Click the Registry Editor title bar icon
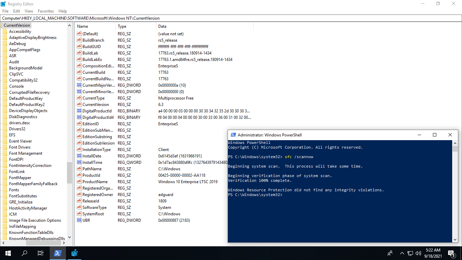Image resolution: width=462 pixels, height=260 pixels. 3,4
